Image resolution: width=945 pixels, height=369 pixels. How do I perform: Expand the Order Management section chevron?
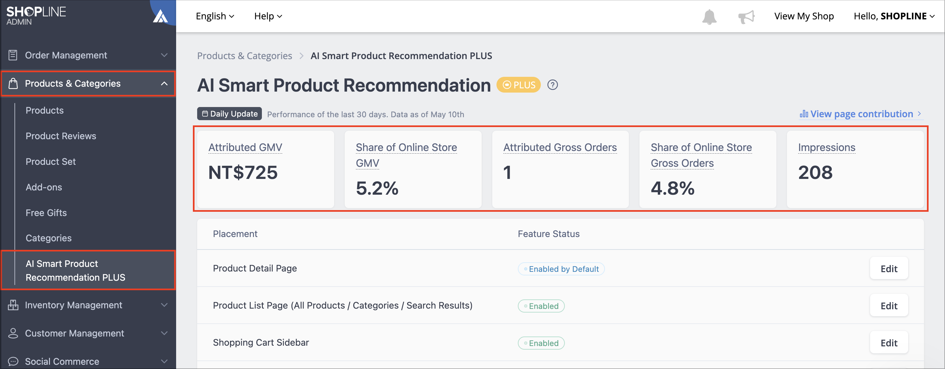click(164, 55)
